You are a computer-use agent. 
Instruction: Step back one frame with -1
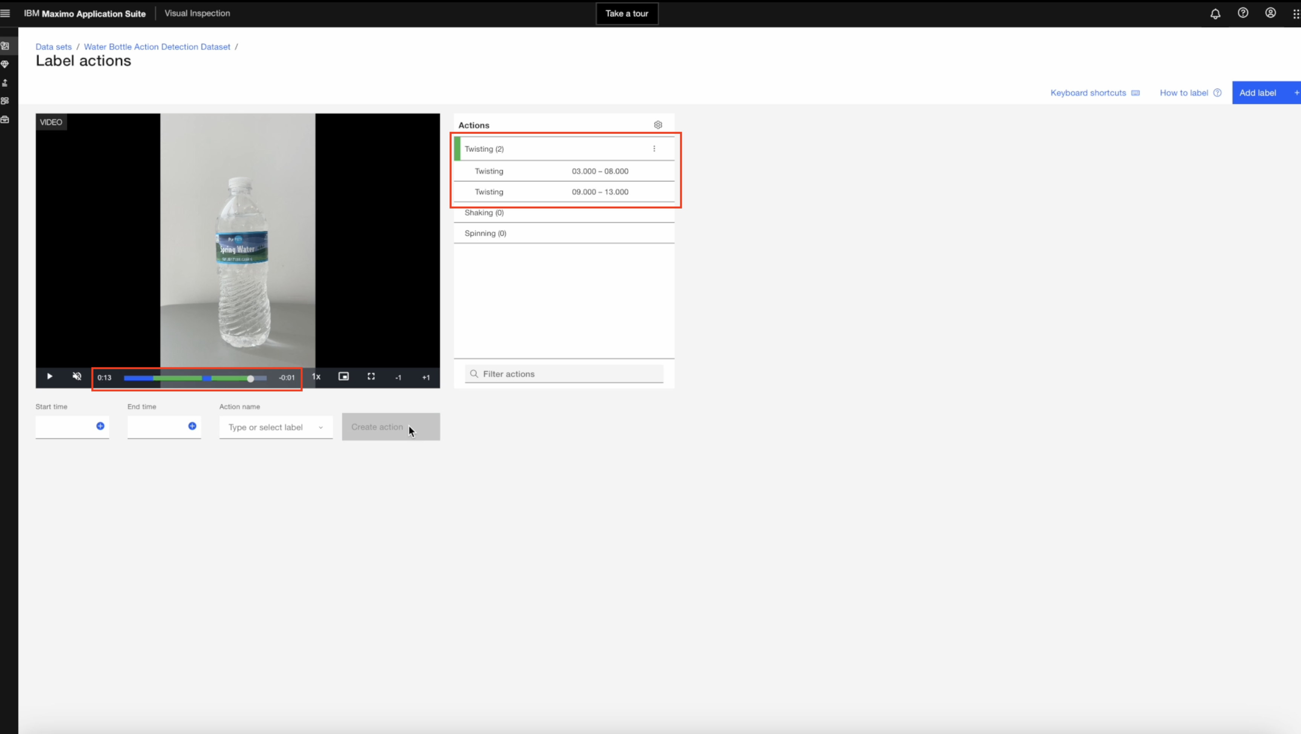click(399, 377)
